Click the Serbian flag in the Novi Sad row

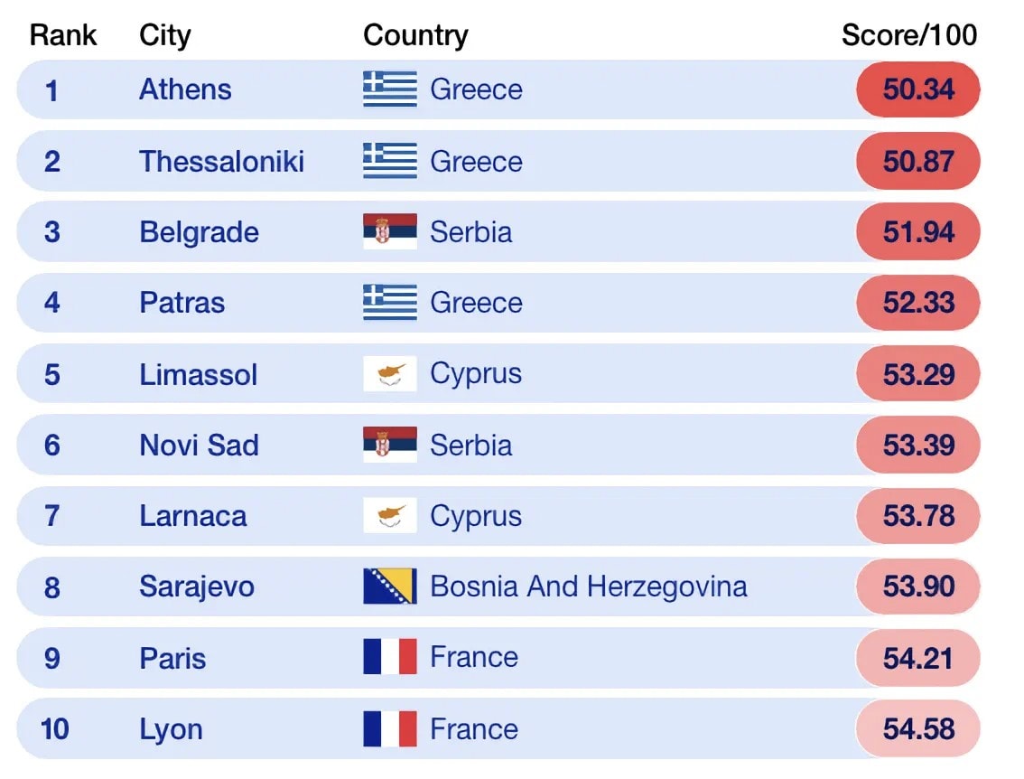(x=390, y=445)
